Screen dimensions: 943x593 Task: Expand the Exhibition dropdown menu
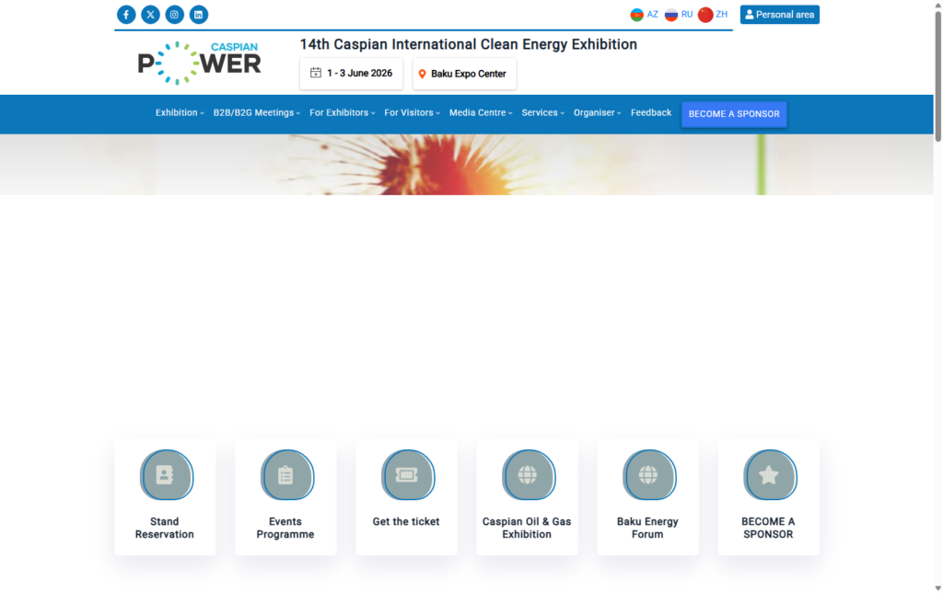click(178, 112)
